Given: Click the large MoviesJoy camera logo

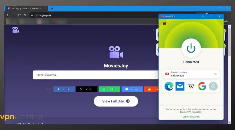Looking at the screenshot, I should 116,52.
